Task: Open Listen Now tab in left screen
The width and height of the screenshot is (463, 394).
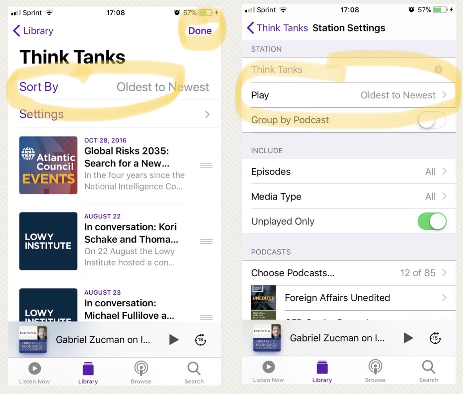Action: [34, 373]
